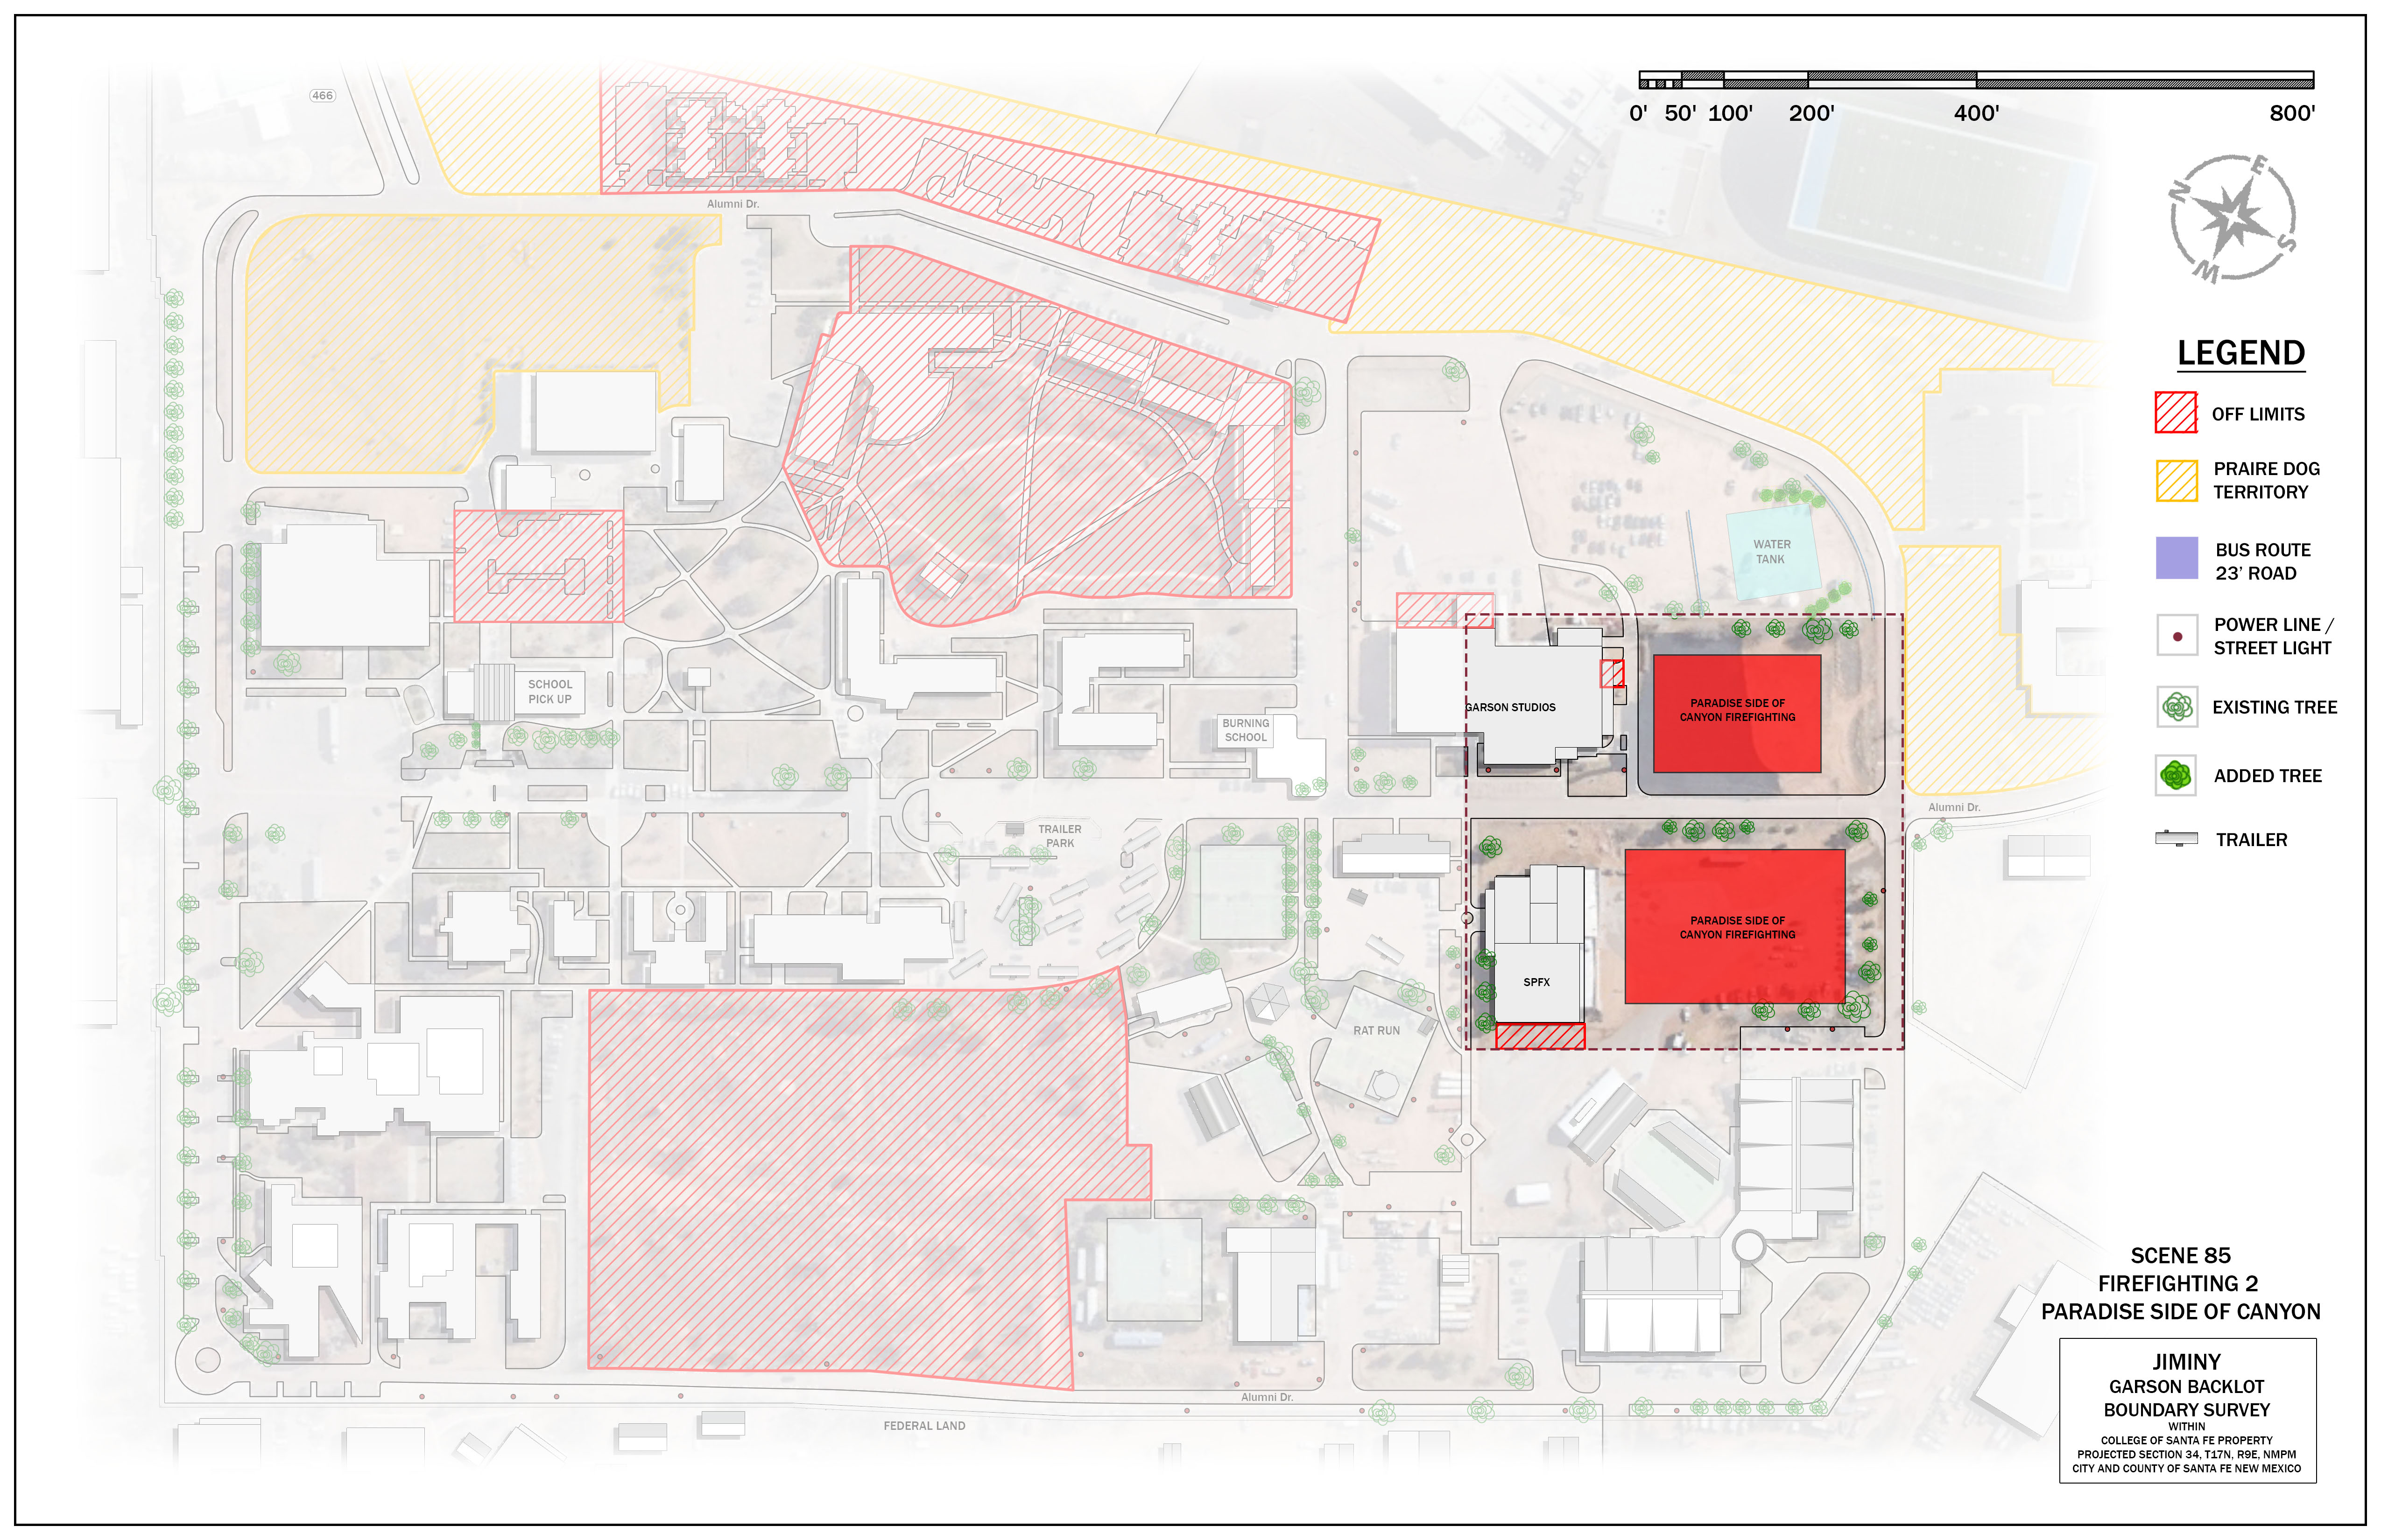This screenshot has height=1540, width=2381.
Task: Click the Trailer legend icon
Action: pos(2176,838)
